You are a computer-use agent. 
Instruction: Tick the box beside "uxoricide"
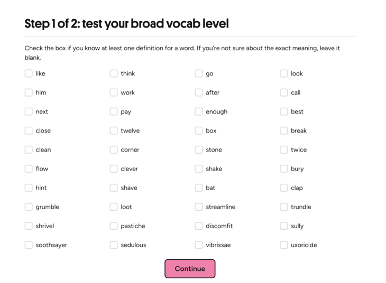284,244
